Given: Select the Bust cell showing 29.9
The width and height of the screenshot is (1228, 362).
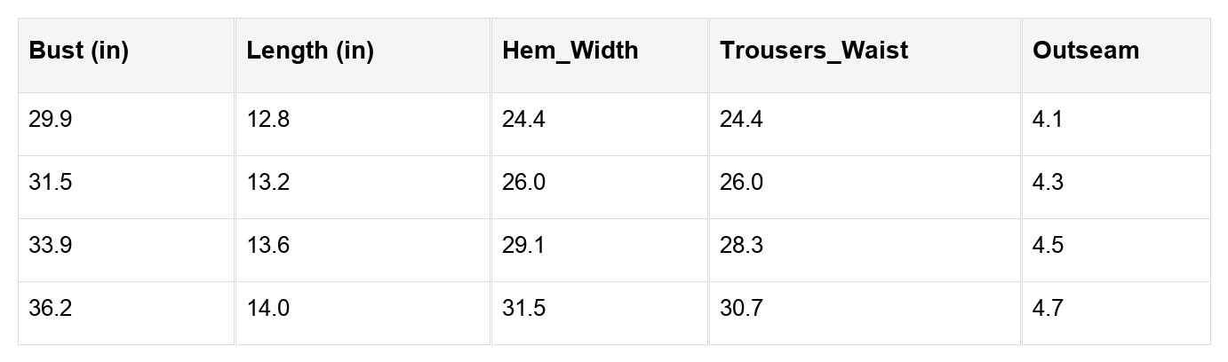Looking at the screenshot, I should pos(51,119).
